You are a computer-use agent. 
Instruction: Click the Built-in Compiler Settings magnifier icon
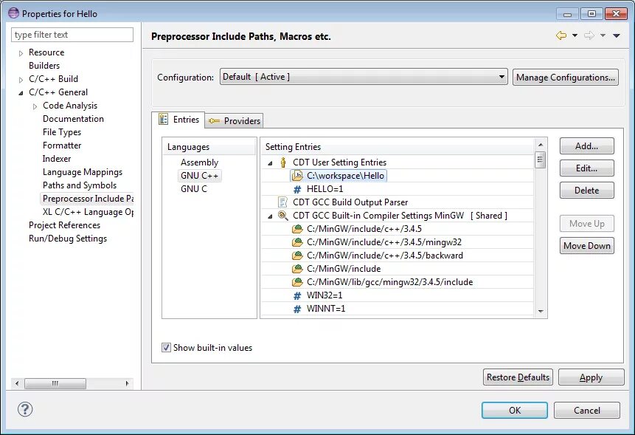282,215
